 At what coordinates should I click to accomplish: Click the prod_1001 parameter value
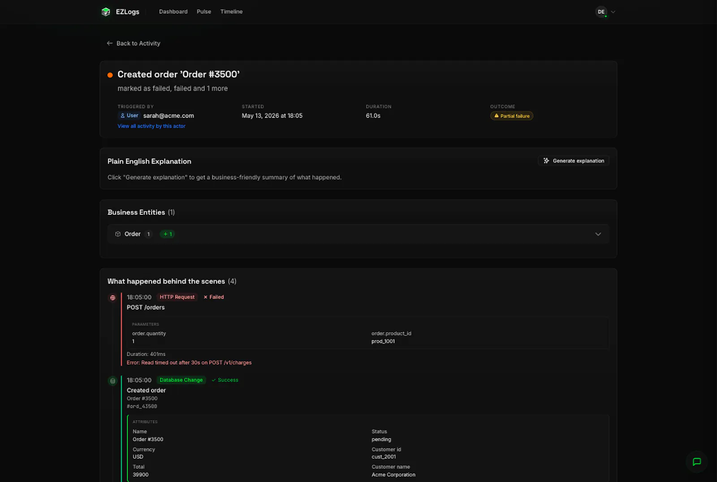point(383,342)
